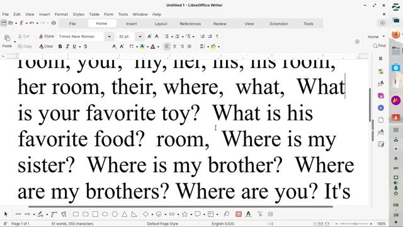The width and height of the screenshot is (403, 227).
Task: Switch to the Layout ribbon tab
Action: [161, 24]
